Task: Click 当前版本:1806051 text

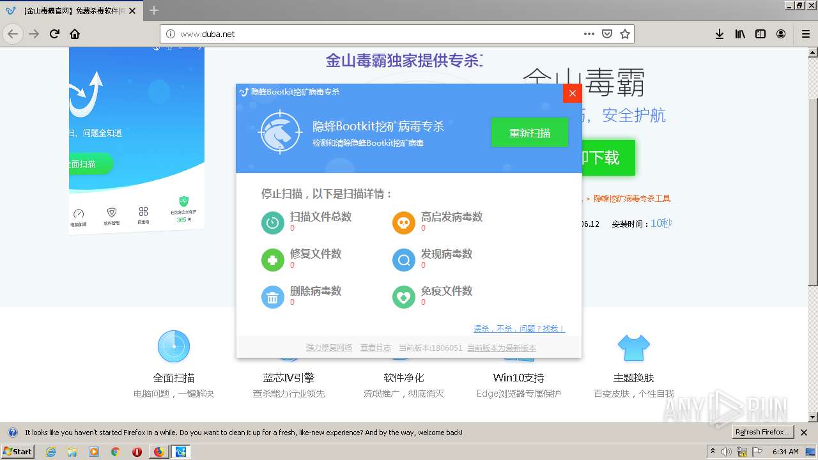Action: pyautogui.click(x=431, y=348)
